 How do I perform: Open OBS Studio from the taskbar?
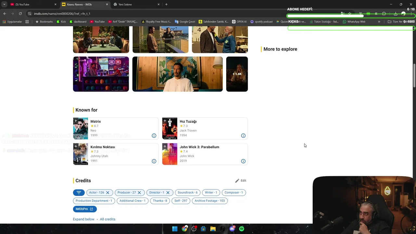tap(194, 229)
